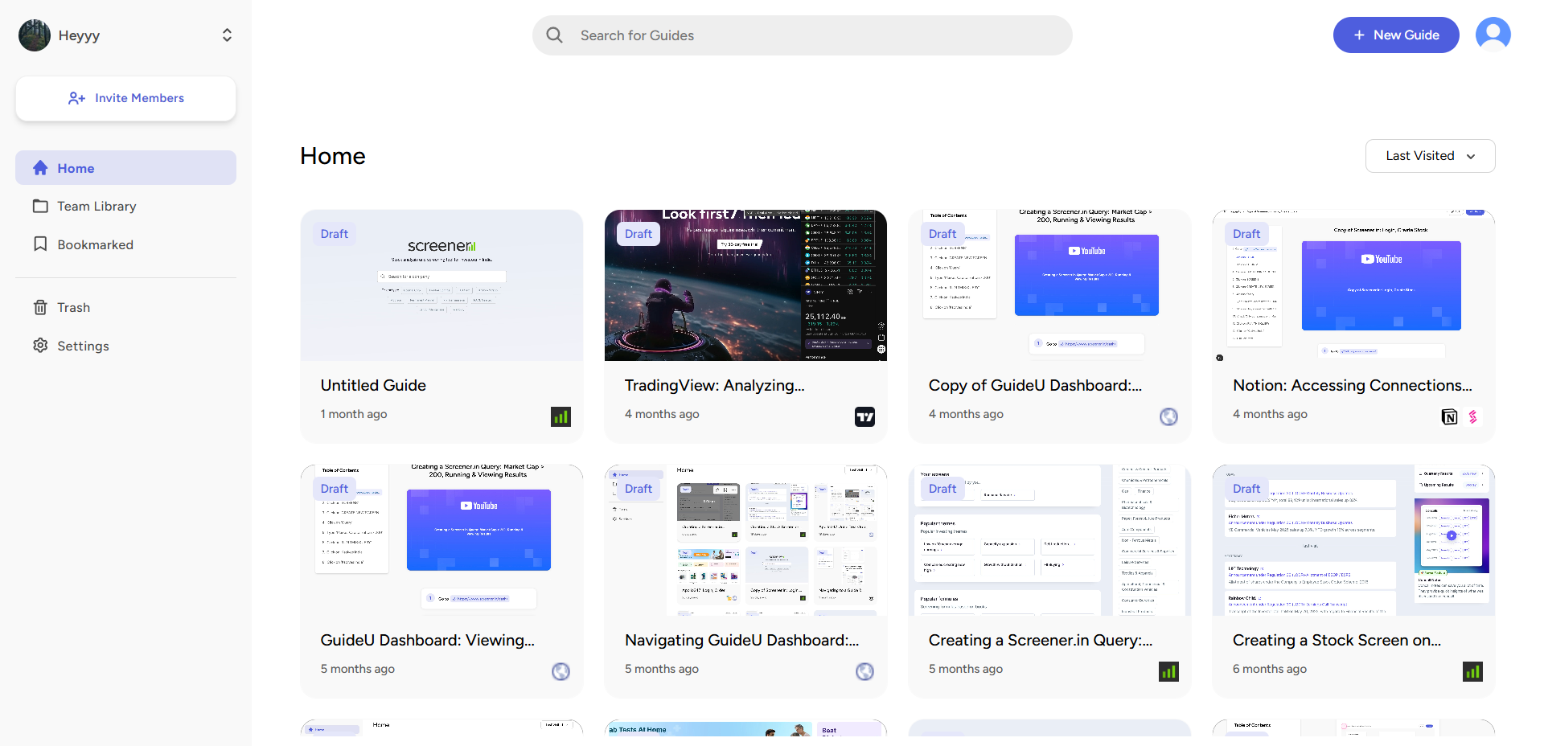Click the TradingView logo on the TradingView guide card
The image size is (1544, 746).
coord(864,416)
